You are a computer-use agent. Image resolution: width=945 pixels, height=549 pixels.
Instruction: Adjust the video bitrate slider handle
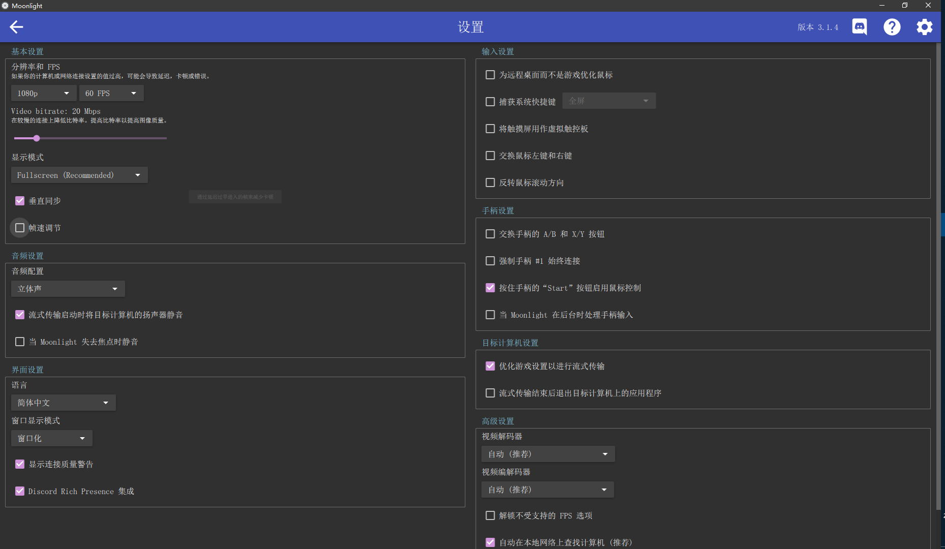point(37,138)
